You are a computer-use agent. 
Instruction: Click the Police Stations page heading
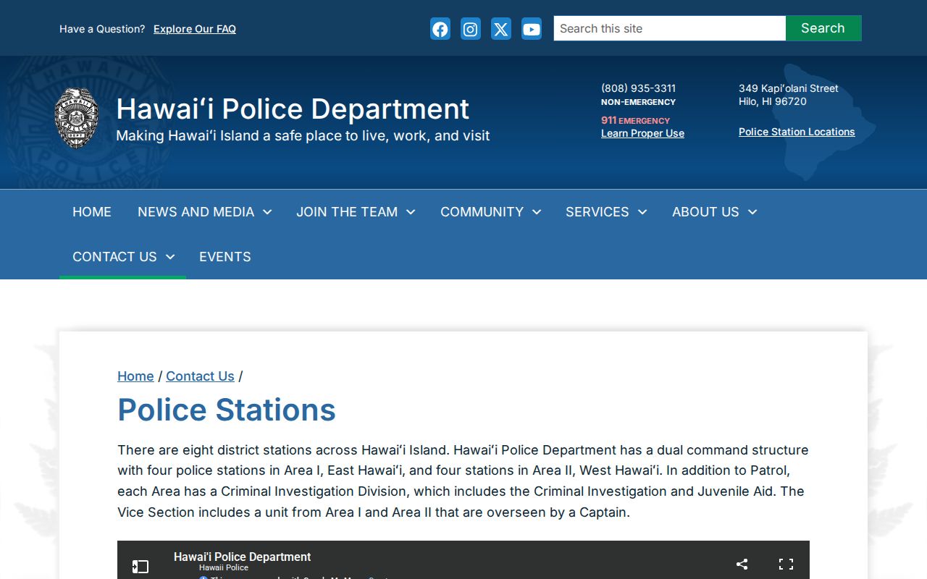227,410
